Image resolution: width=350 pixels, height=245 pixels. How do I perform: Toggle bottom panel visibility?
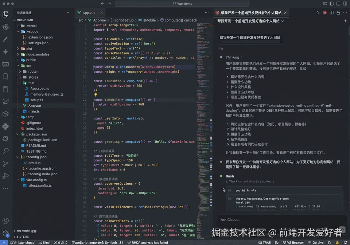click(338, 4)
